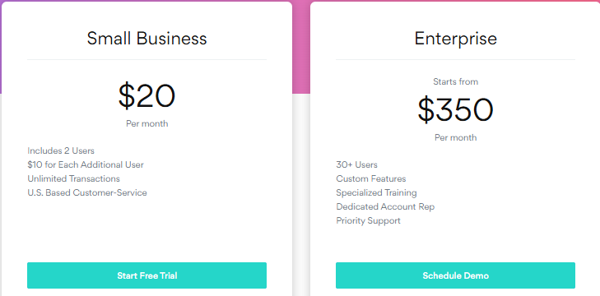
Task: Select the Enterprise plan heading
Action: pyautogui.click(x=455, y=39)
